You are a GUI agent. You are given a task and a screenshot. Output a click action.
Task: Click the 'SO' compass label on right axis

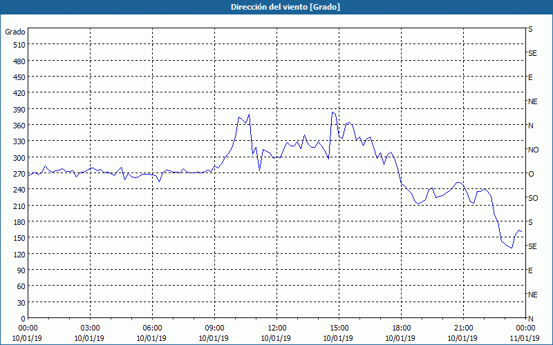[533, 198]
